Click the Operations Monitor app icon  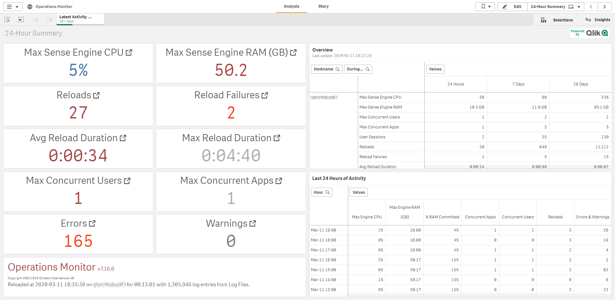tap(30, 7)
